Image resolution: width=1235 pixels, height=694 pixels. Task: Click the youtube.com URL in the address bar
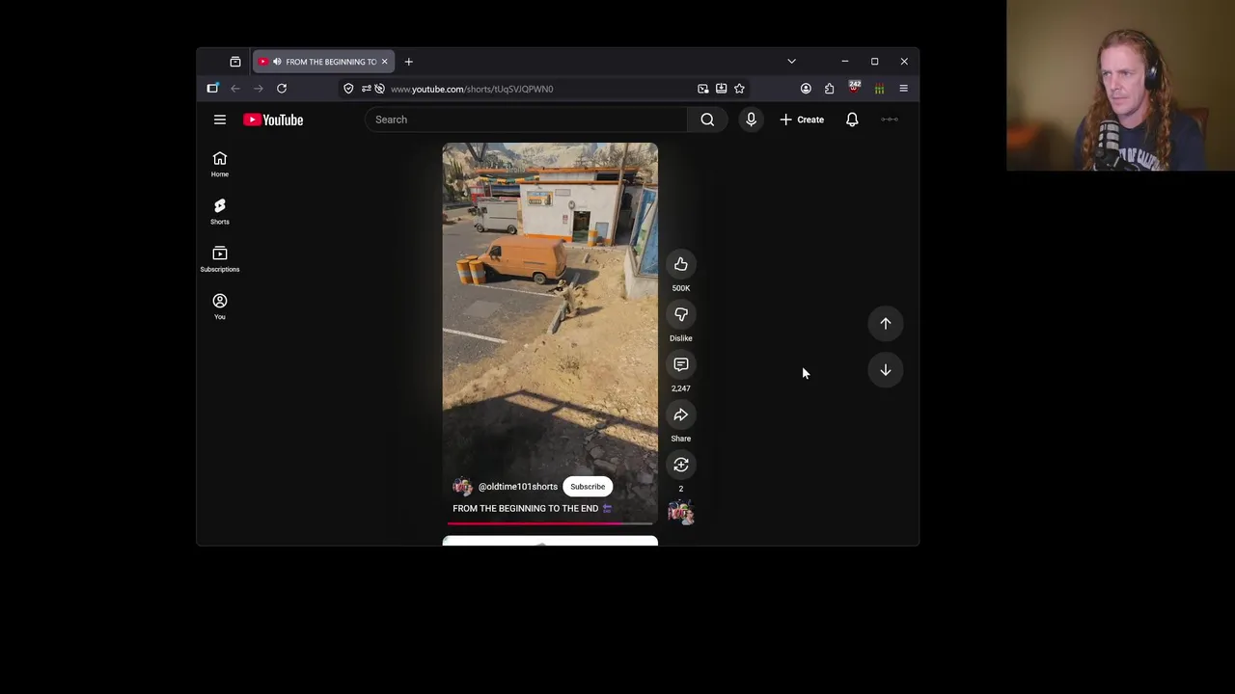coord(472,89)
